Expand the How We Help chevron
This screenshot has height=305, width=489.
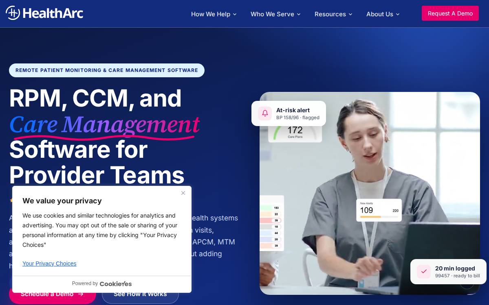tap(235, 14)
